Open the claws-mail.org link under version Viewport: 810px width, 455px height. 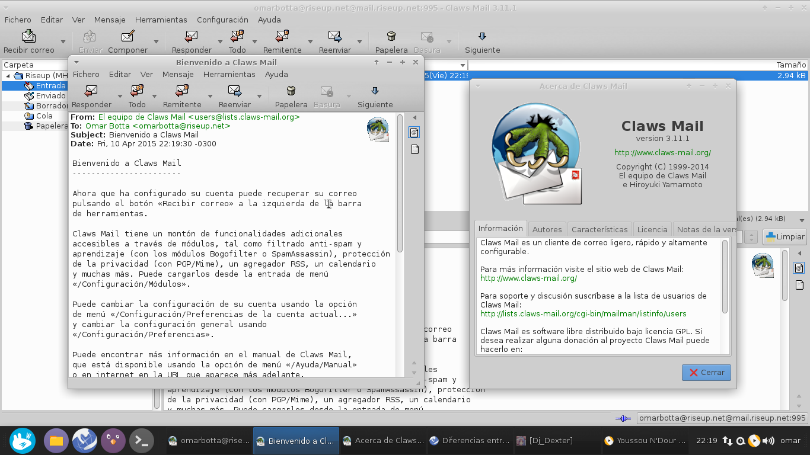tap(662, 152)
